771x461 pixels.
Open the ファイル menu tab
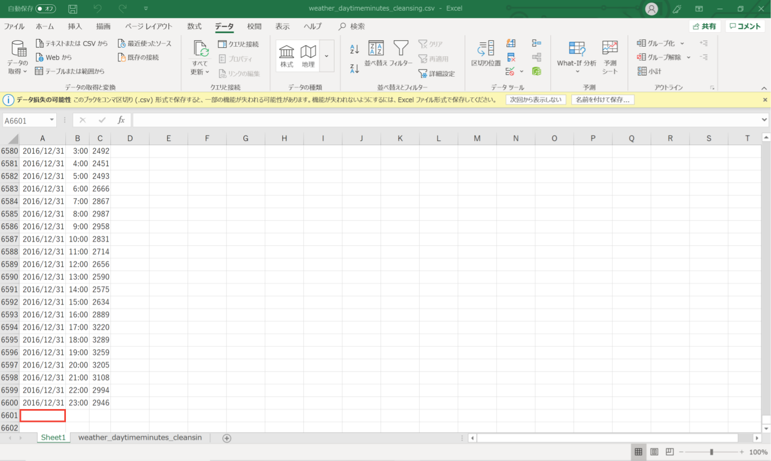[x=14, y=26]
